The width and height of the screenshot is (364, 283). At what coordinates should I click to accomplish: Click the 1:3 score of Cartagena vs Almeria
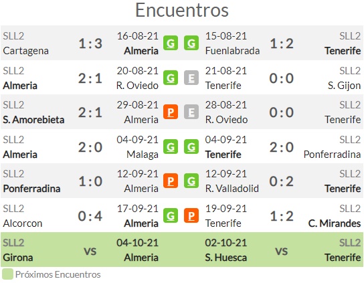pyautogui.click(x=90, y=43)
